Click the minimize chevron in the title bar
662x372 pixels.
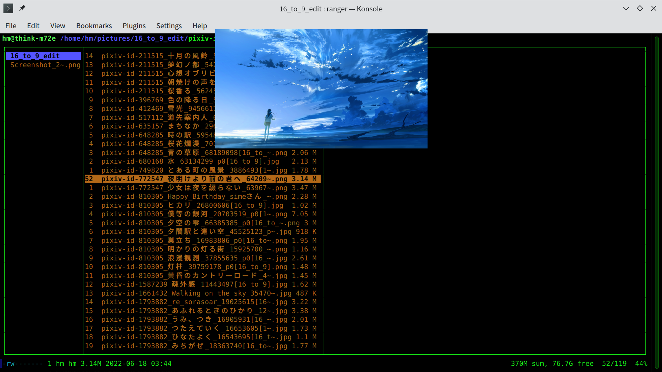pos(626,8)
